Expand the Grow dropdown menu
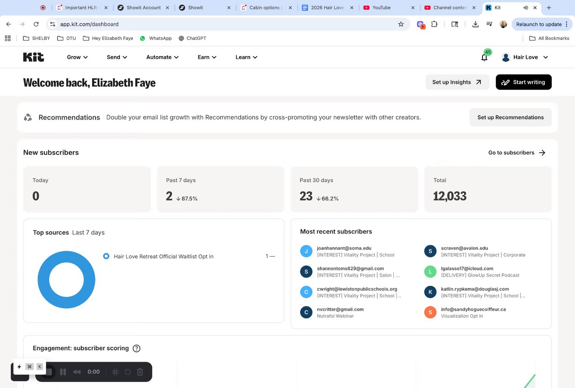Screen dimensions: 575x388 (77, 57)
